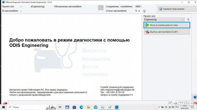This screenshot has height=110, width=197.
Task: Click 'Обозначение автомобиля:' label
Action: (68, 7)
